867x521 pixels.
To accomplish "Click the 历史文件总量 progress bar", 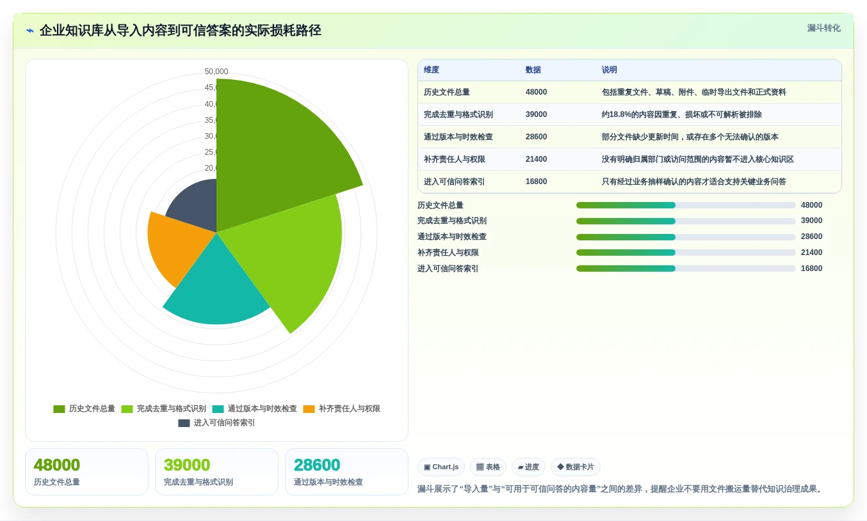I will pyautogui.click(x=686, y=205).
